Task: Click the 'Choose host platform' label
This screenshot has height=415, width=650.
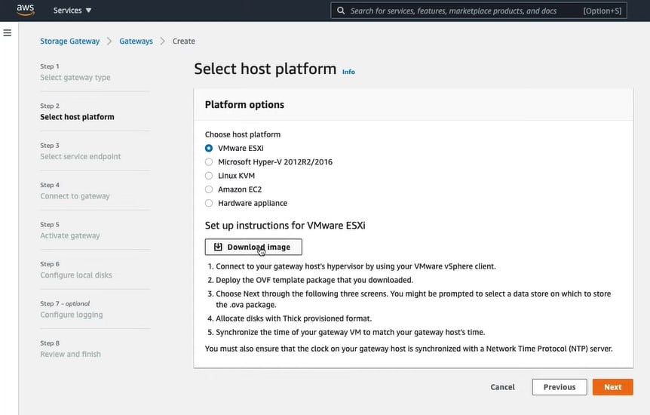Action: point(243,134)
